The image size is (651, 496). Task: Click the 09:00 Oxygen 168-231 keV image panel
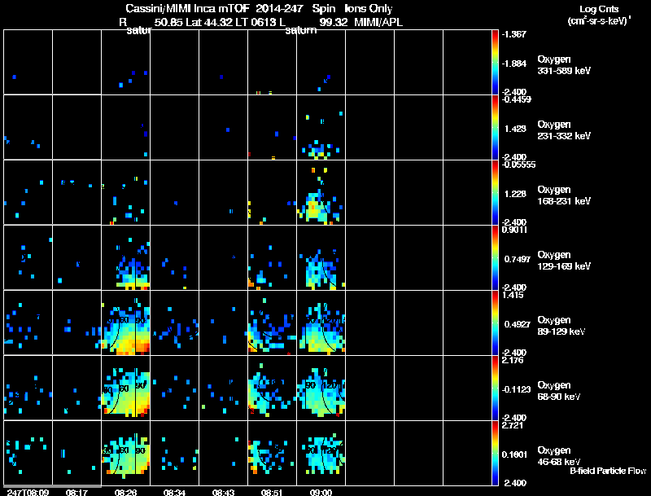[321, 192]
